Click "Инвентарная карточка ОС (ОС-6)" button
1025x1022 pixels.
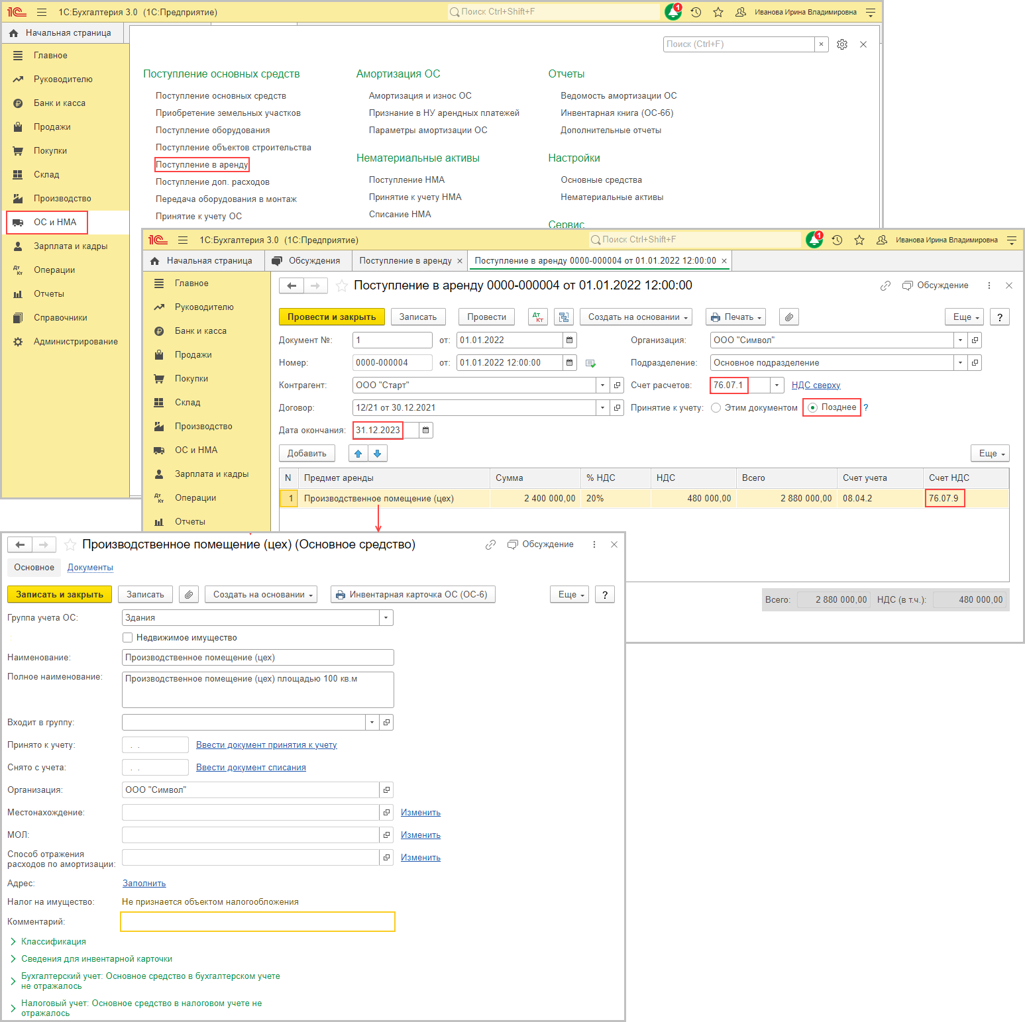(413, 595)
